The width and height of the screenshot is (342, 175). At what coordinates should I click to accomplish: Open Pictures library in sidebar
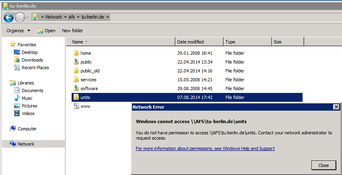tap(29, 106)
